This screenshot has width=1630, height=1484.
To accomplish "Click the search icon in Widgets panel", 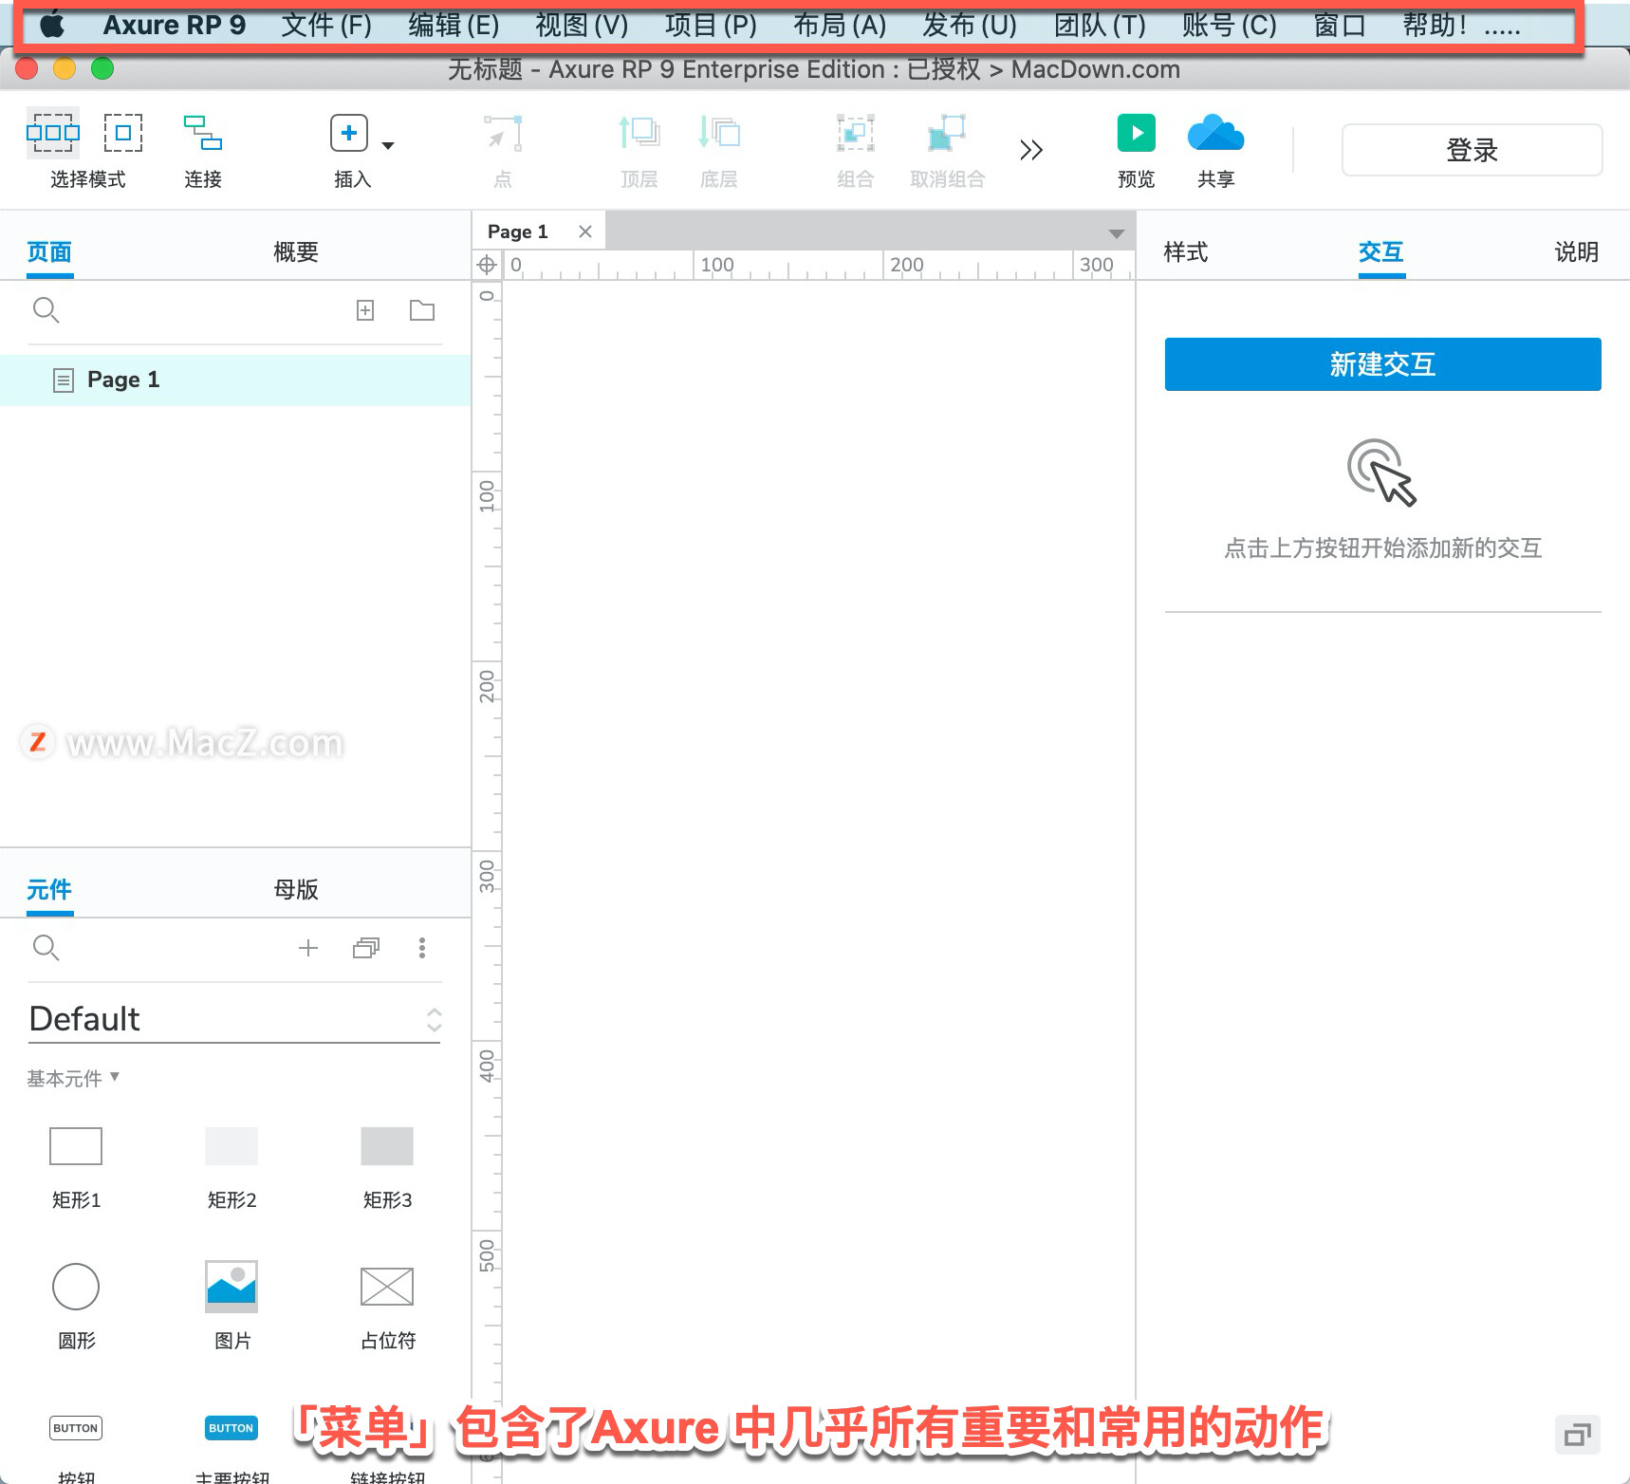I will [46, 948].
